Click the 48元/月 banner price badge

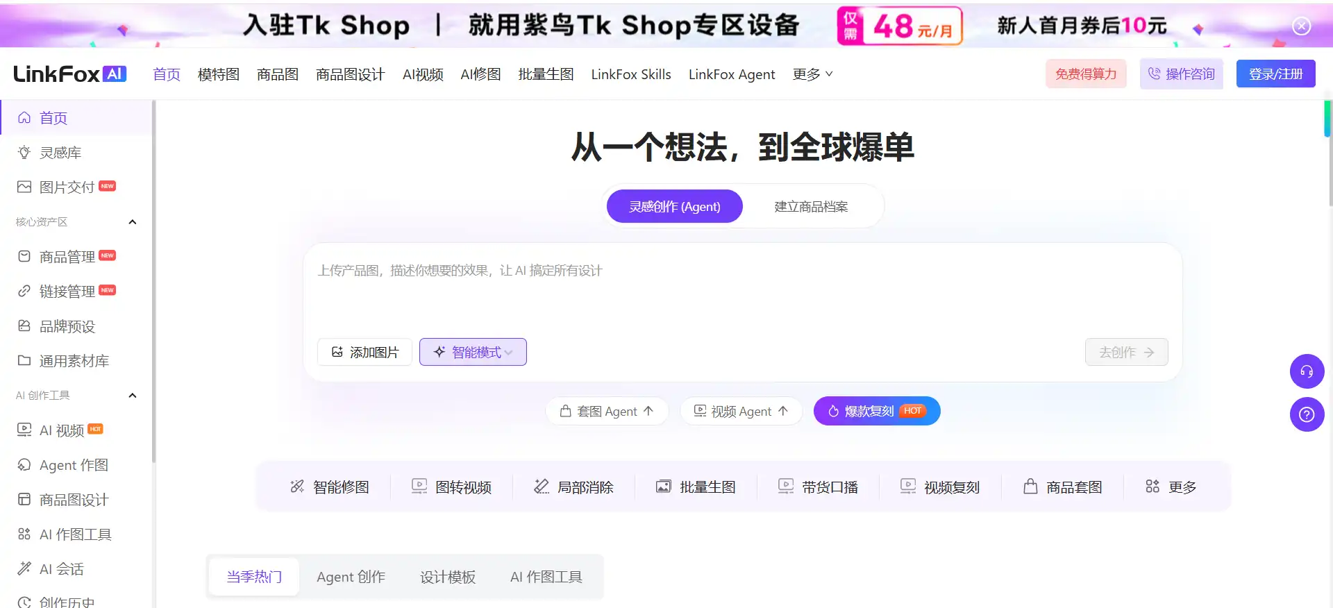[x=900, y=26]
